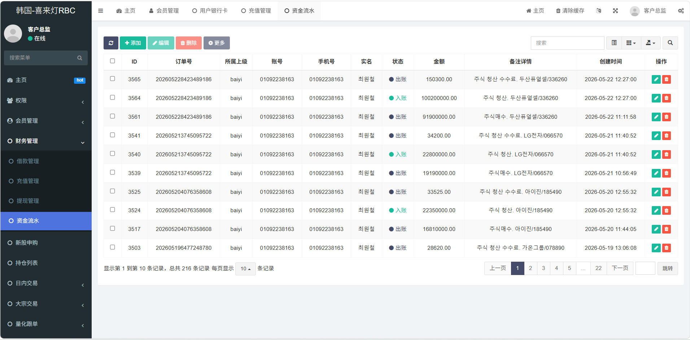Click the table search magnifier button
The width and height of the screenshot is (690, 340).
670,43
